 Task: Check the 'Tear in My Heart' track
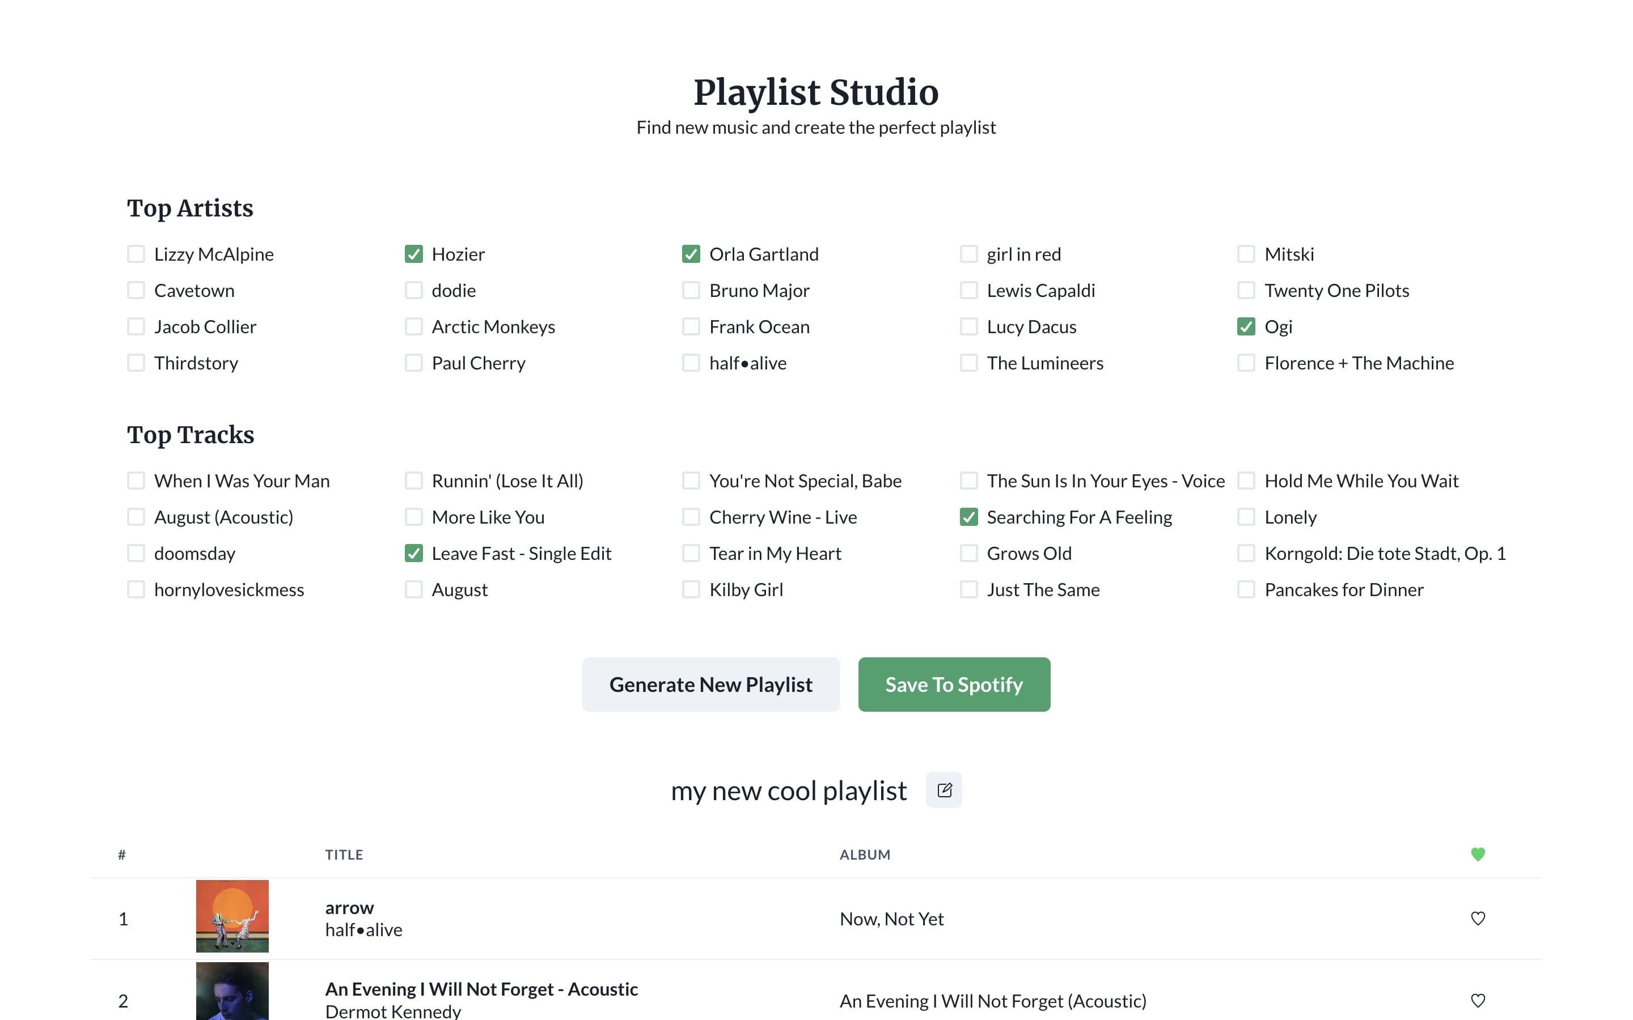[x=691, y=554]
